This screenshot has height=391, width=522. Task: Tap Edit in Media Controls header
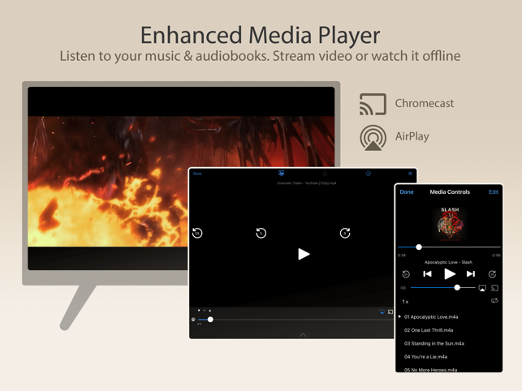[x=494, y=192]
